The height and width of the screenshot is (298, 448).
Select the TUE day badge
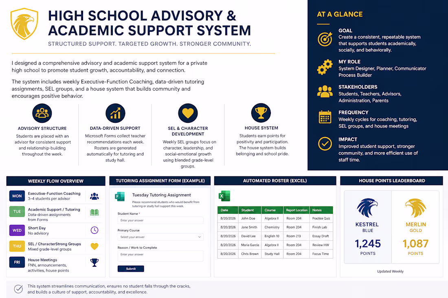pos(17,211)
